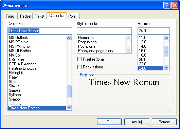Image resolution: width=180 pixels, height=129 pixels.
Task: Click the size list scrollbar thumb
Action: [166, 51]
